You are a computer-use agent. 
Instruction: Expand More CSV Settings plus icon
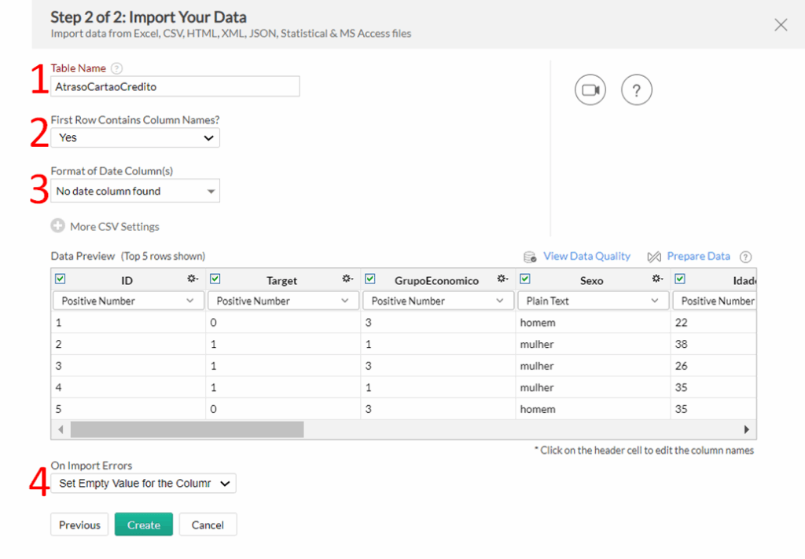tap(58, 225)
